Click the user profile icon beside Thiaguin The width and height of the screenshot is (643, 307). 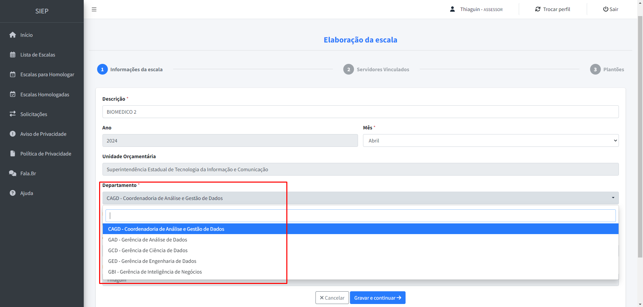click(x=452, y=9)
